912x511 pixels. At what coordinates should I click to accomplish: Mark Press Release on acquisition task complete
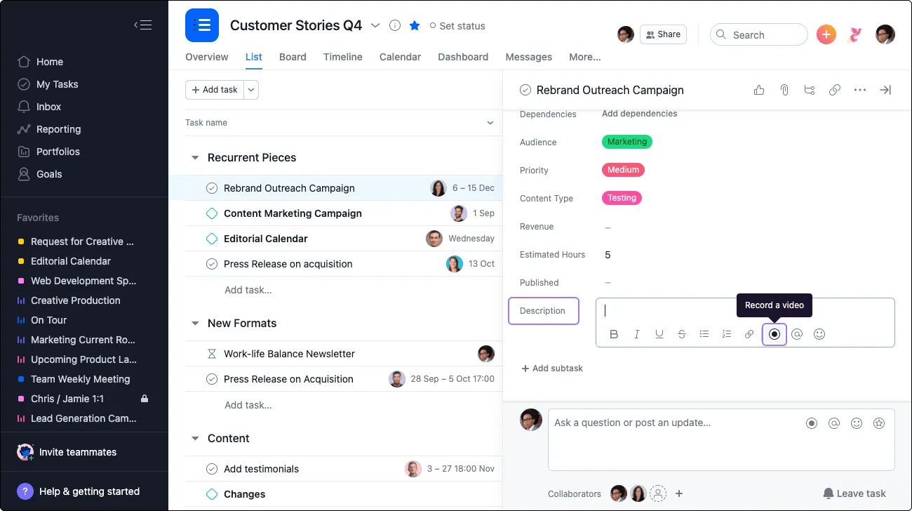[x=212, y=264]
